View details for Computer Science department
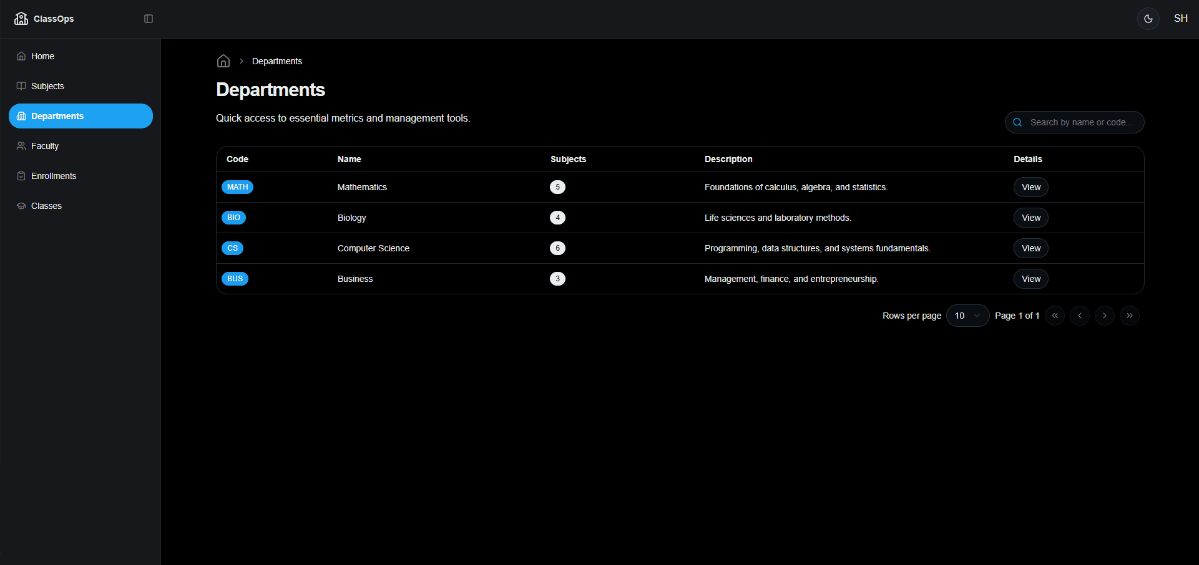Screen dimensions: 1199x565 pos(1031,248)
